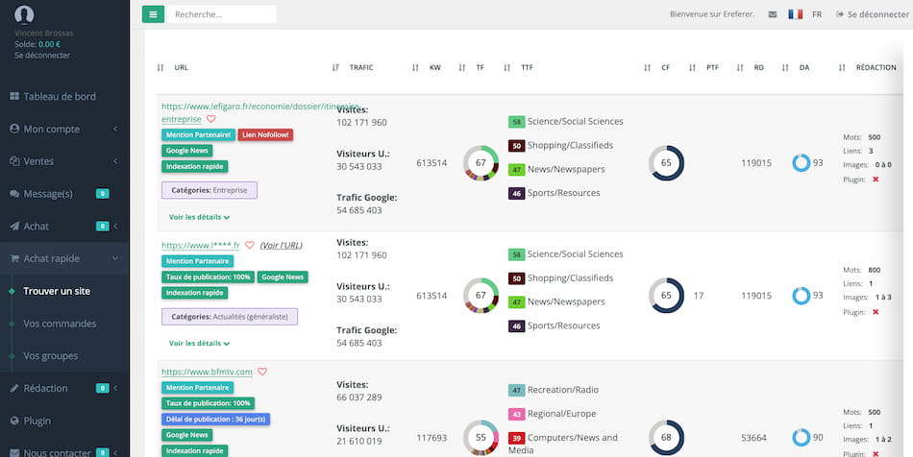This screenshot has height=457, width=913.
Task: Click Mention Partenaire! badge on lefigaro.fr row
Action: pos(199,134)
